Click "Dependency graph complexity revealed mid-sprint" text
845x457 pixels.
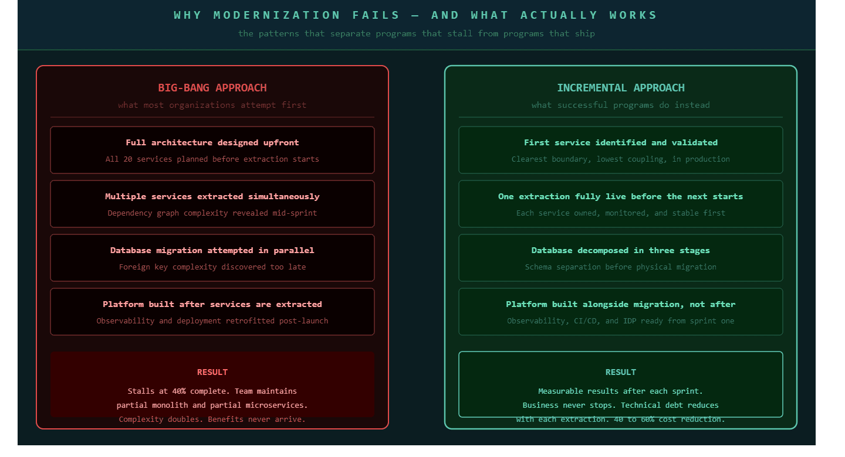coord(212,213)
